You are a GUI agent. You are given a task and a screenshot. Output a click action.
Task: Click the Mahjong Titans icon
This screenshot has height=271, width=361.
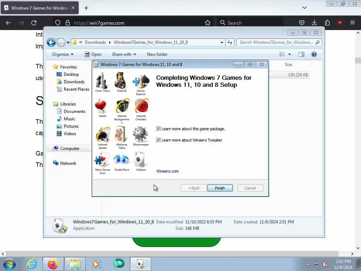pyautogui.click(x=121, y=134)
